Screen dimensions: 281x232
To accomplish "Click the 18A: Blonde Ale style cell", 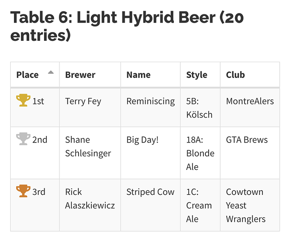I will (x=200, y=153).
